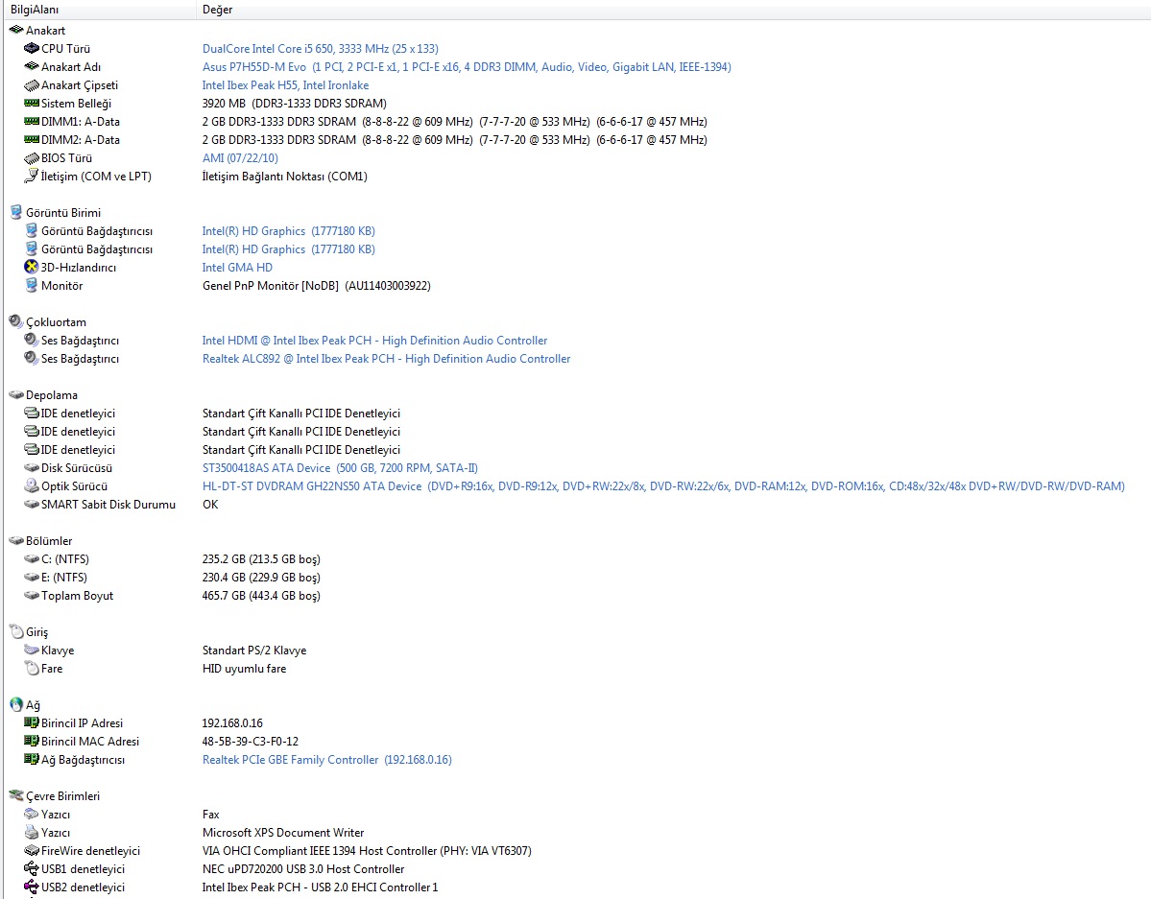Click the CPU Türü chip icon
1151x899 pixels.
(x=31, y=49)
